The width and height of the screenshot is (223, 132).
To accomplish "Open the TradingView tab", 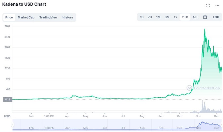I will point(48,17).
